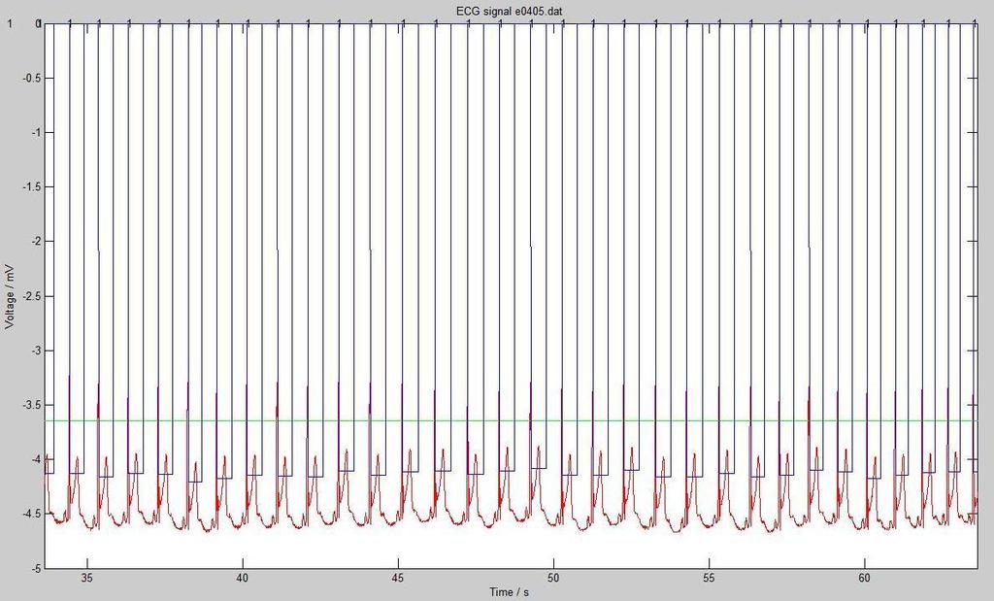Click the plot title 'ECG signal e0405.dat'
Screen dimensions: 994x601
[509, 12]
